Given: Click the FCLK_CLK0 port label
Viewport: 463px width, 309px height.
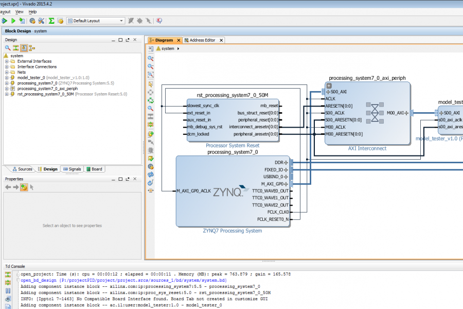Looking at the screenshot, I should [278, 212].
